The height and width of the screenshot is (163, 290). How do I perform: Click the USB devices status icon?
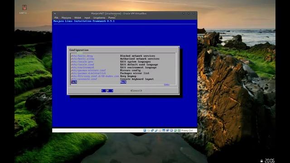pyautogui.click(x=156, y=130)
